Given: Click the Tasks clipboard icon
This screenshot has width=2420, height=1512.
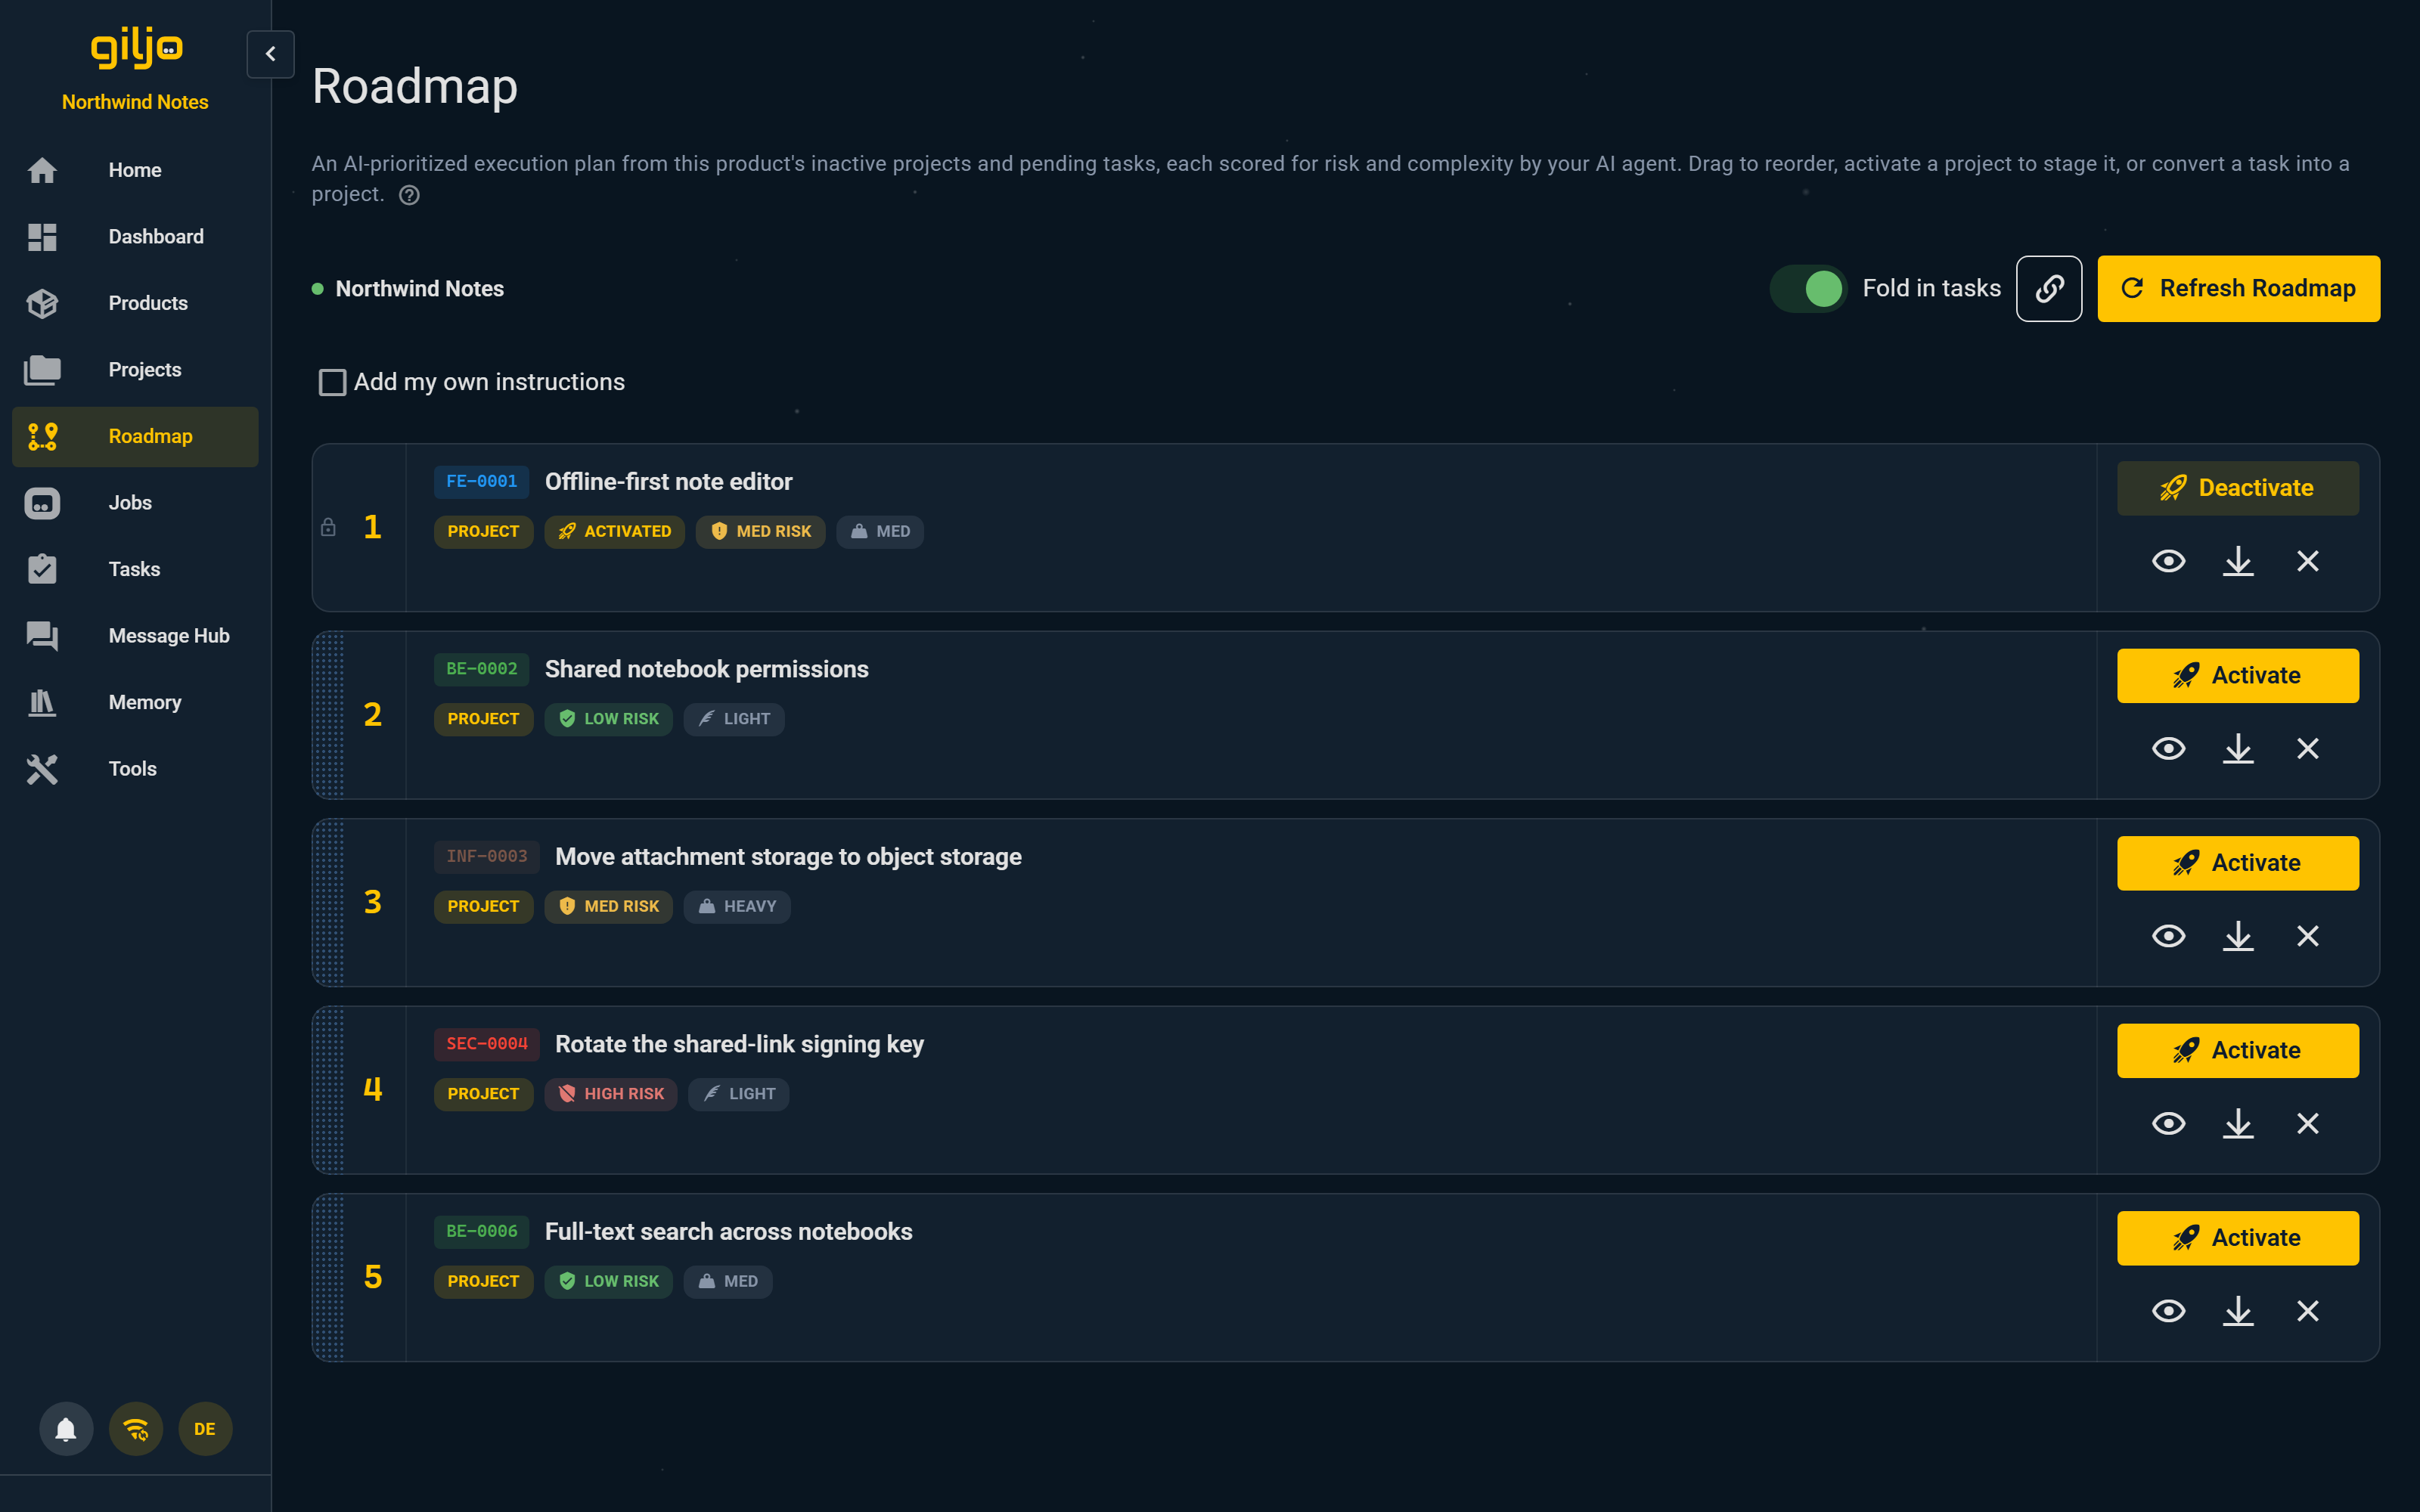Looking at the screenshot, I should click(42, 569).
